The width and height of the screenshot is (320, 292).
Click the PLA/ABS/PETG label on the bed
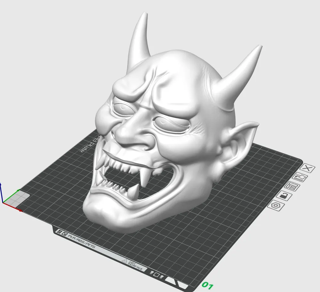(81, 241)
